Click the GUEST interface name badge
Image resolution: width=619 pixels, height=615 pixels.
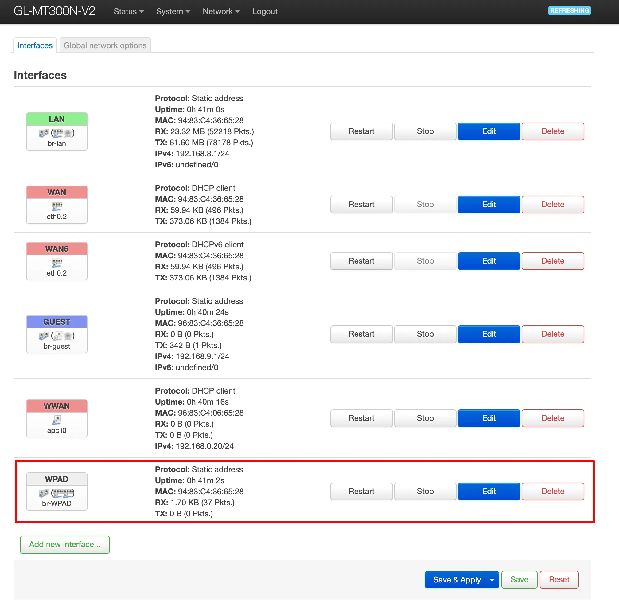point(57,322)
